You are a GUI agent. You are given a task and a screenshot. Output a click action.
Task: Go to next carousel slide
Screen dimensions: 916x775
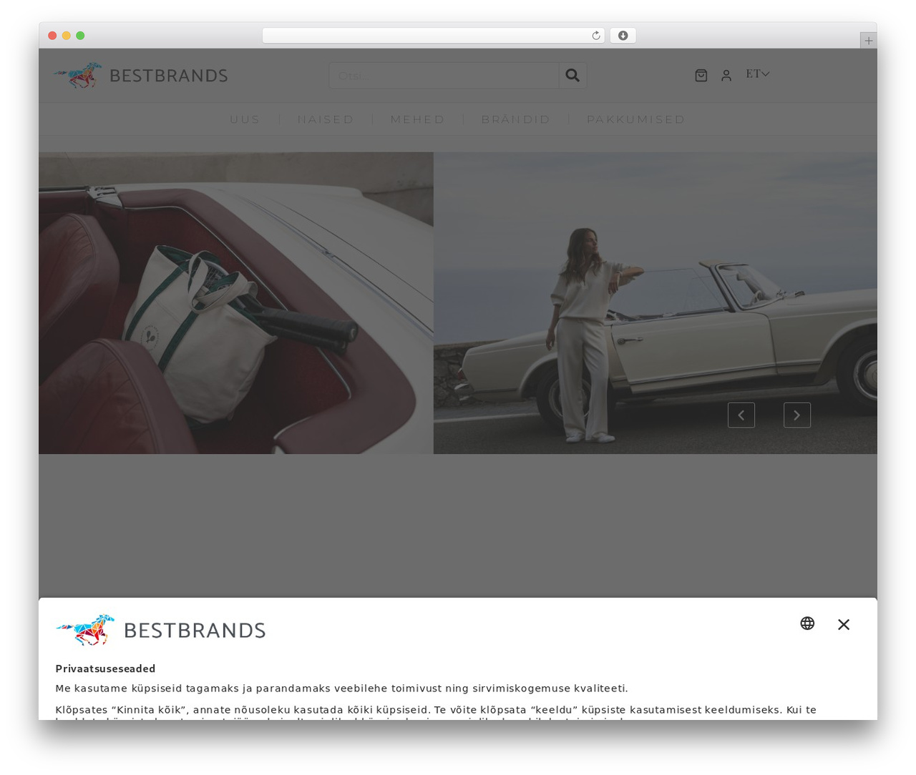point(797,415)
